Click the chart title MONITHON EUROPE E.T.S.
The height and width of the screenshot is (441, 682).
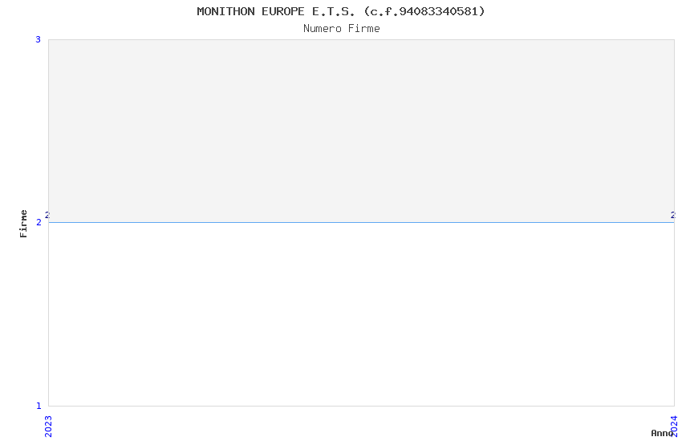point(340,11)
